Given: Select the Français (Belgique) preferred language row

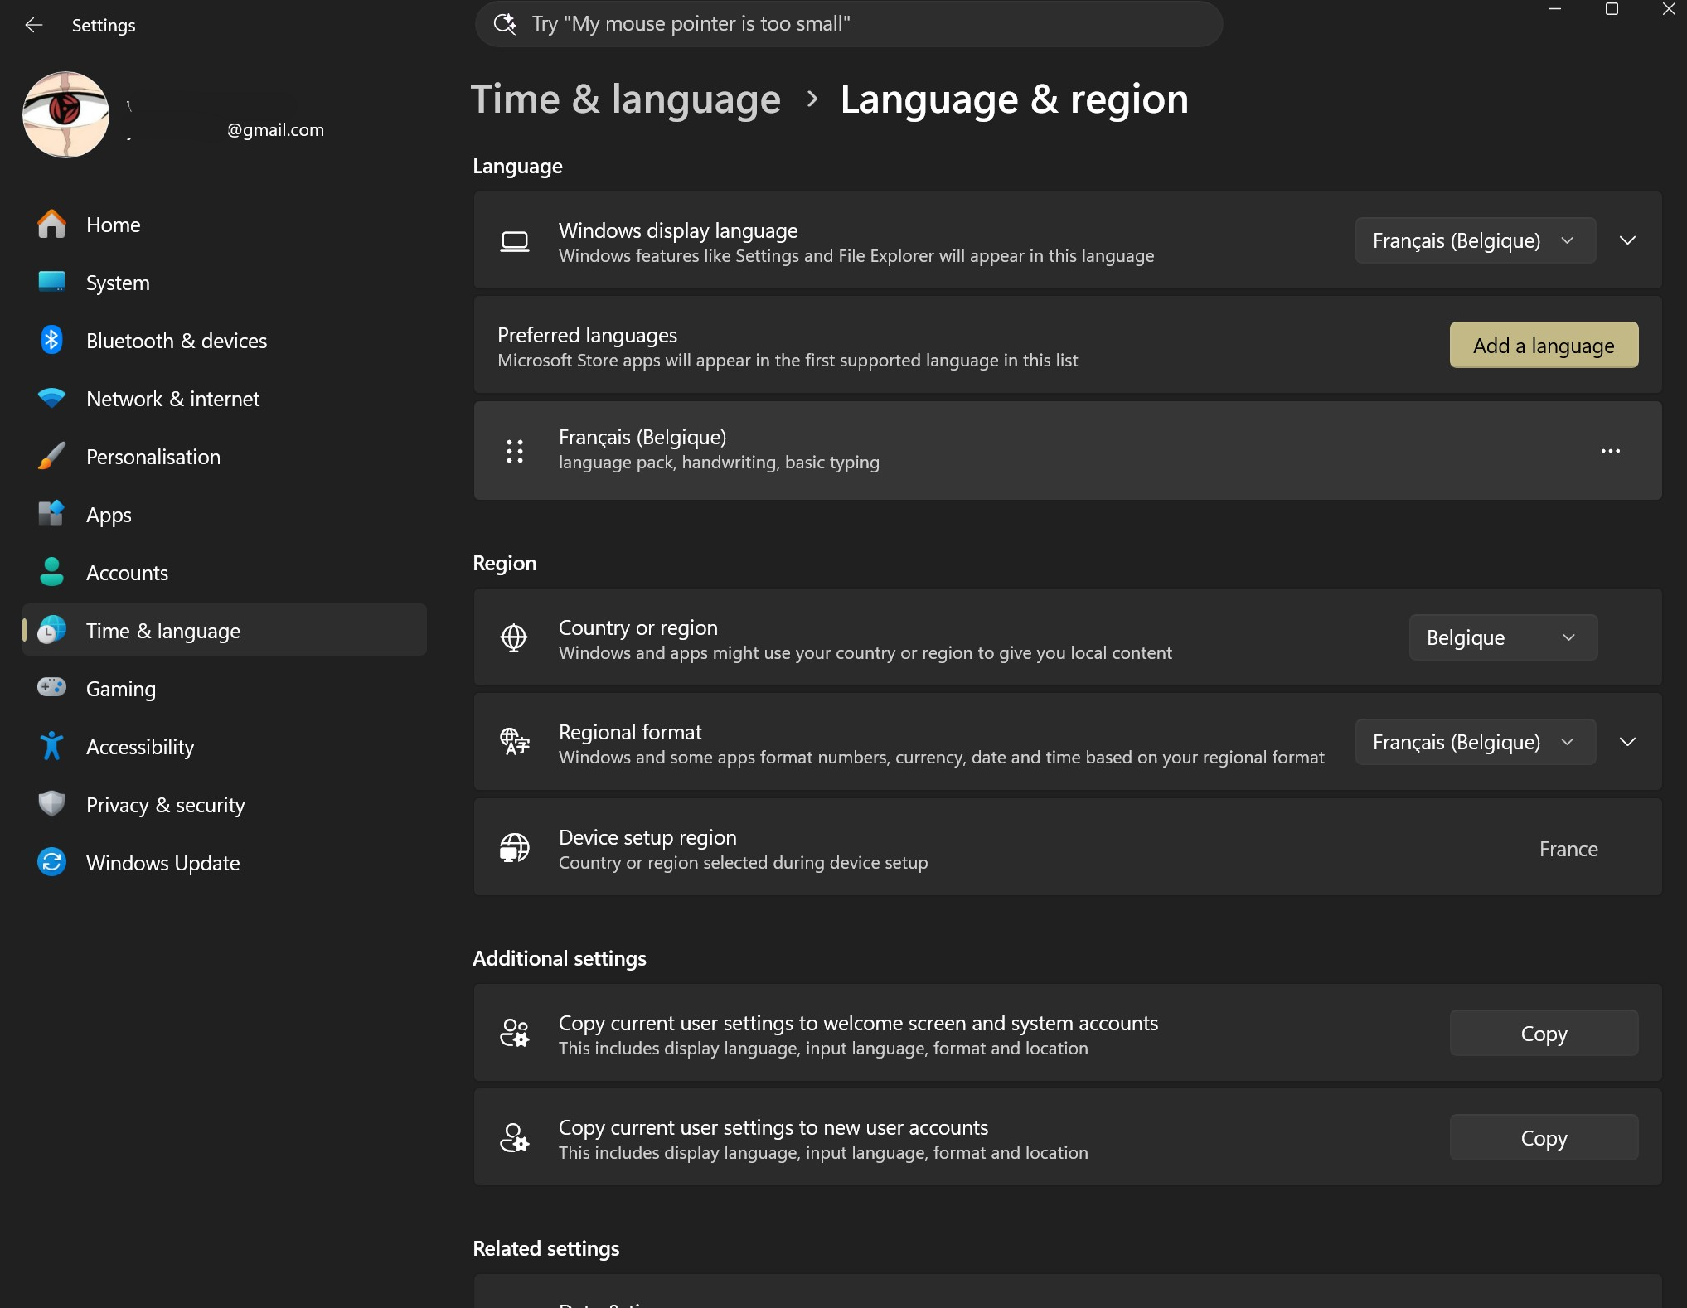Looking at the screenshot, I should click(1068, 451).
